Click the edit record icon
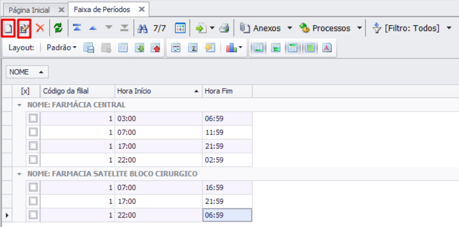The image size is (459, 227). click(x=24, y=28)
